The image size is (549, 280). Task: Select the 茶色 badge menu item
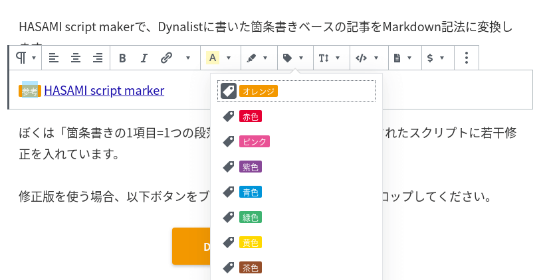click(296, 267)
